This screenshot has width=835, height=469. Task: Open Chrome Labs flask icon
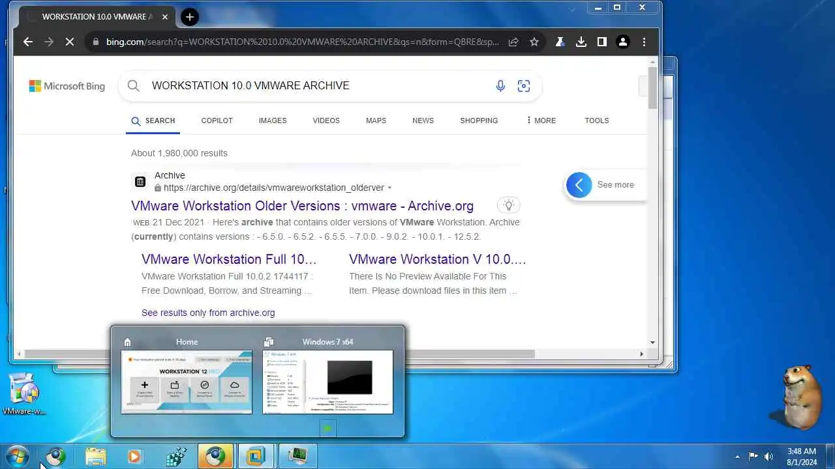559,42
